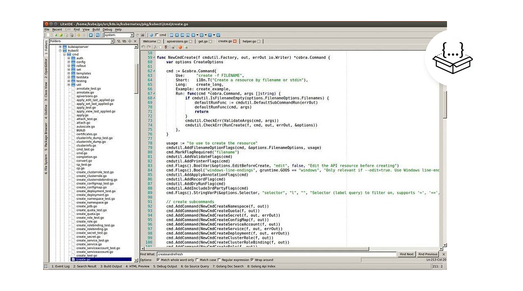Expand the kubeapiserver folder node

pos(60,47)
